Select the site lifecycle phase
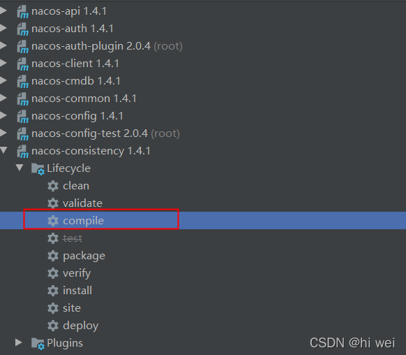Screen dimensions: 406x355 pos(72,308)
